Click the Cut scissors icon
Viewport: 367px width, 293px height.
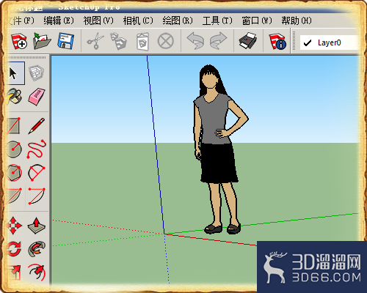coord(95,41)
